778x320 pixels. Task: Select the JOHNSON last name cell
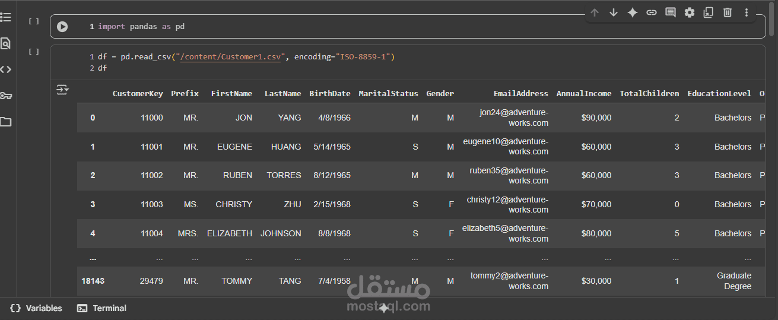click(281, 233)
